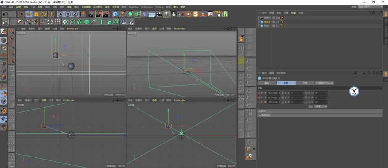Image resolution: width=388 pixels, height=168 pixels.
Task: Switch to 基本 (Basic) attribute tab
Action: [x=267, y=83]
